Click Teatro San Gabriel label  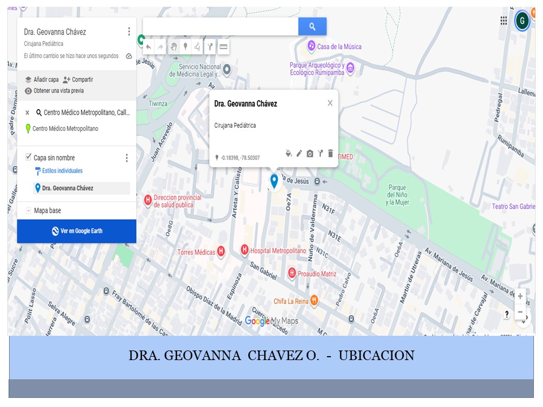(x=513, y=206)
